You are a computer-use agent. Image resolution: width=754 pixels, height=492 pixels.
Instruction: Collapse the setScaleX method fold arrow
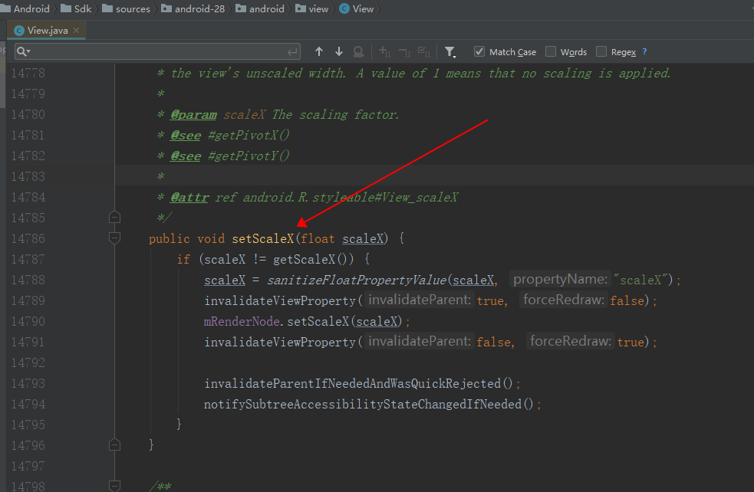(114, 238)
